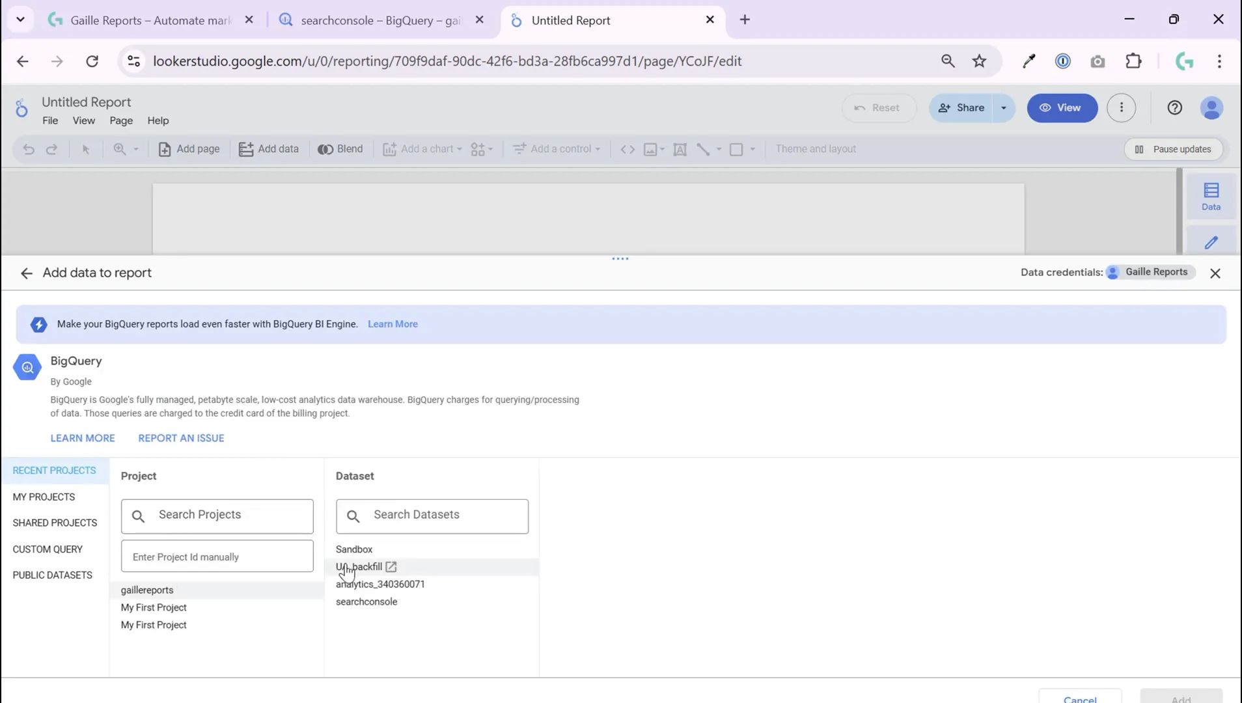The width and height of the screenshot is (1242, 703).
Task: Open the browser Extensions puzzle icon
Action: tap(1133, 61)
